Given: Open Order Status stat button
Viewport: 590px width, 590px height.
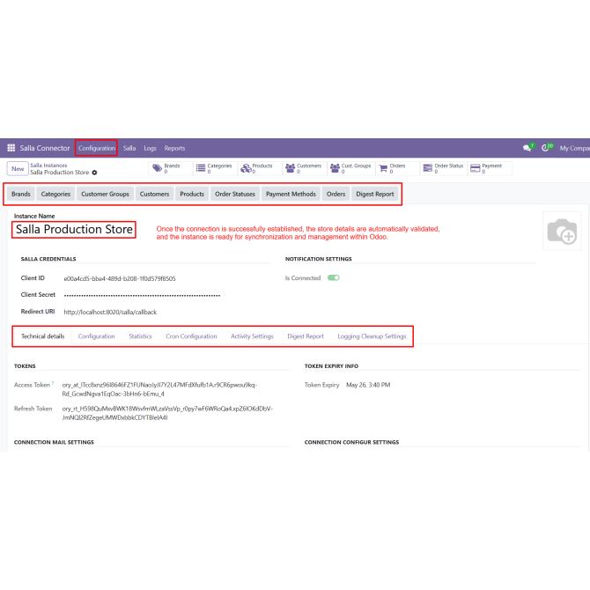Looking at the screenshot, I should (x=444, y=168).
